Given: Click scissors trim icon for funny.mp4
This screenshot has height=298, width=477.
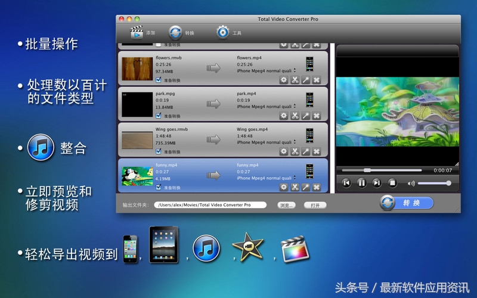Looking at the screenshot, I should click(x=295, y=187).
